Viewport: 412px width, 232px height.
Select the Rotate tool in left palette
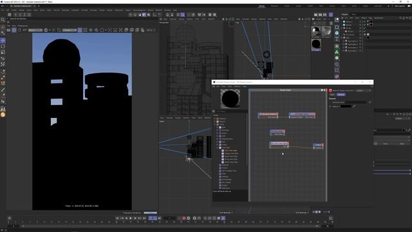pos(3,46)
